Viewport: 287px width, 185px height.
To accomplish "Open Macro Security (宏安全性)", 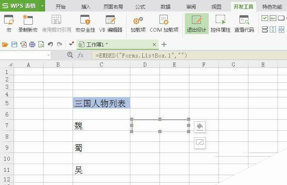I will (x=85, y=23).
